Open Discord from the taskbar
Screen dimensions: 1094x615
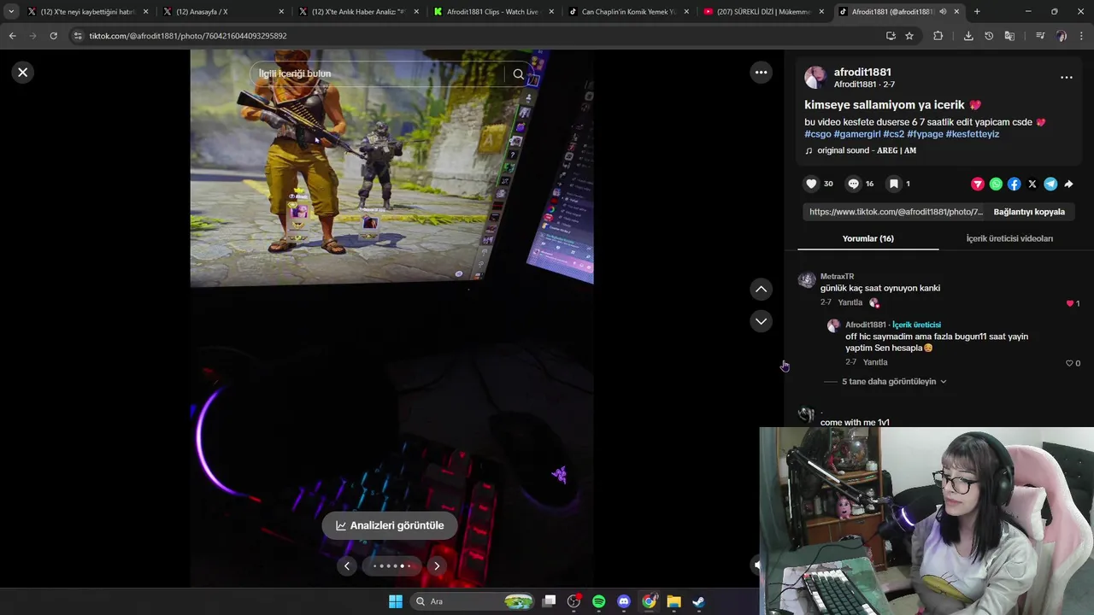624,601
